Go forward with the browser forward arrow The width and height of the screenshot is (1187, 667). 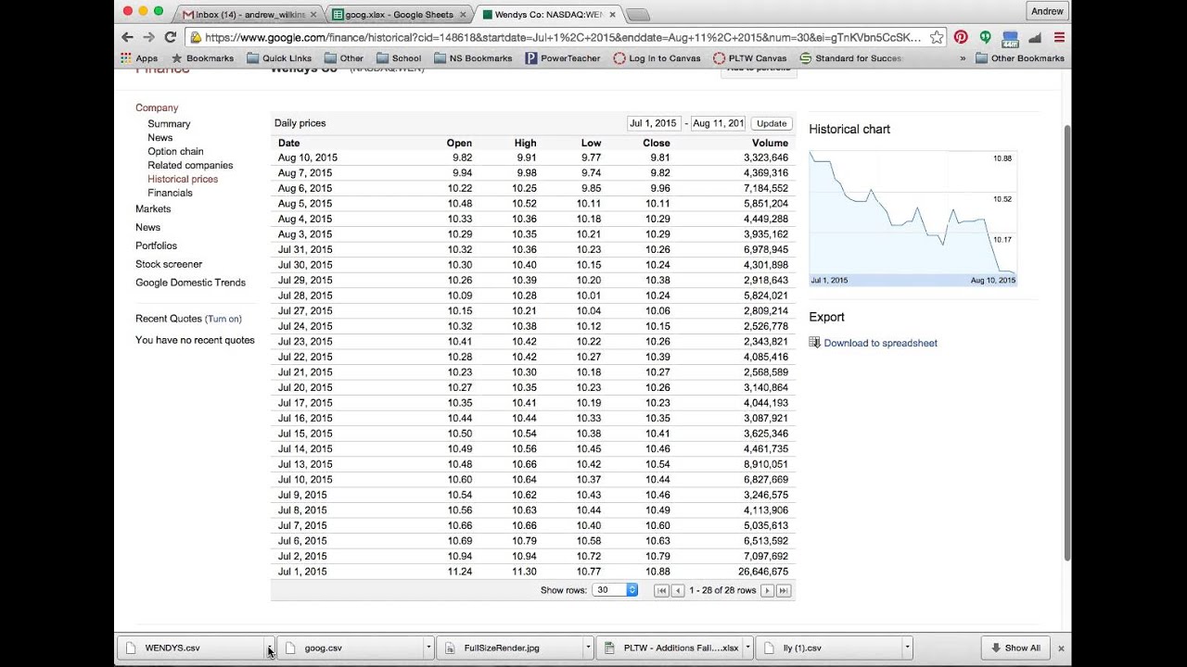point(148,37)
